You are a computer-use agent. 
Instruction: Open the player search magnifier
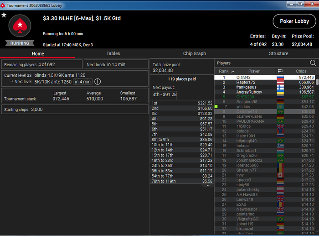pyautogui.click(x=313, y=63)
